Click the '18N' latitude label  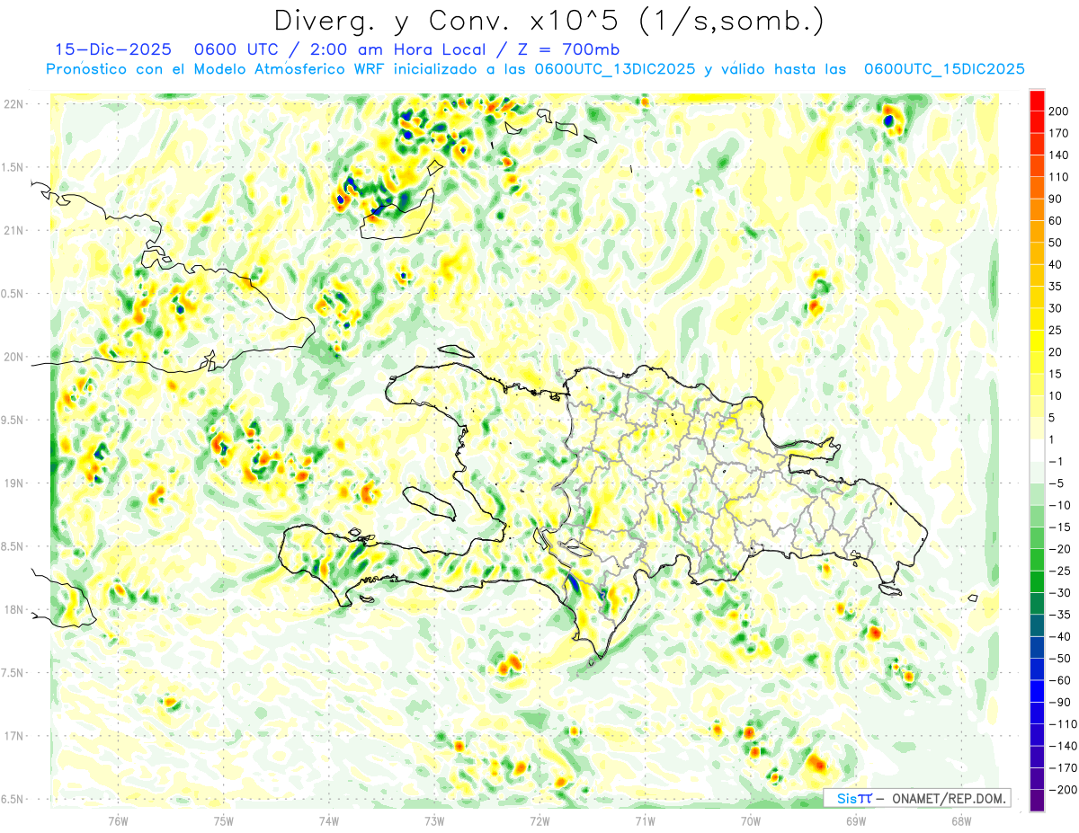pos(14,609)
